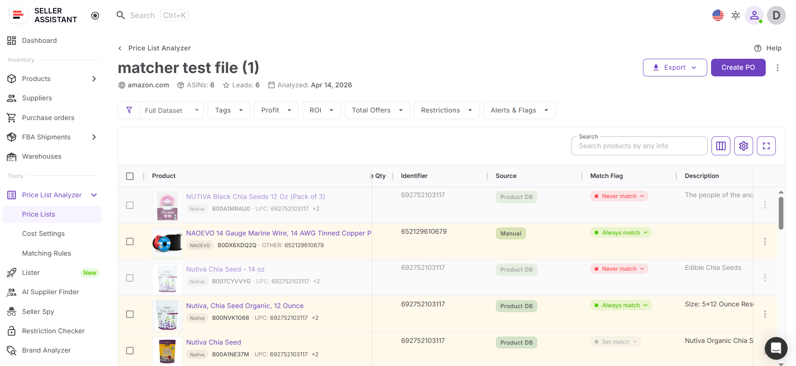Viewport: 796px width, 366px height.
Task: Change Always match flag for NAOEVO Marine Wire
Action: pyautogui.click(x=621, y=233)
